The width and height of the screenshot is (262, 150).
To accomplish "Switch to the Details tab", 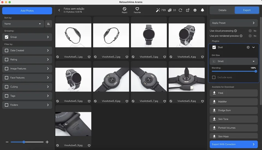I will tap(222, 10).
